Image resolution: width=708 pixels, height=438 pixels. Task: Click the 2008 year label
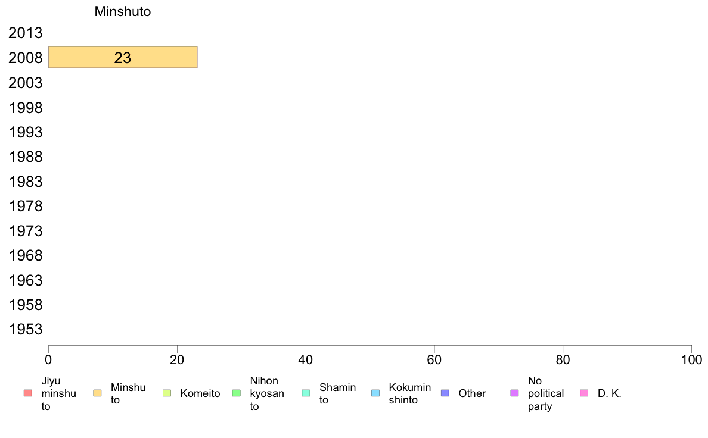(25, 58)
